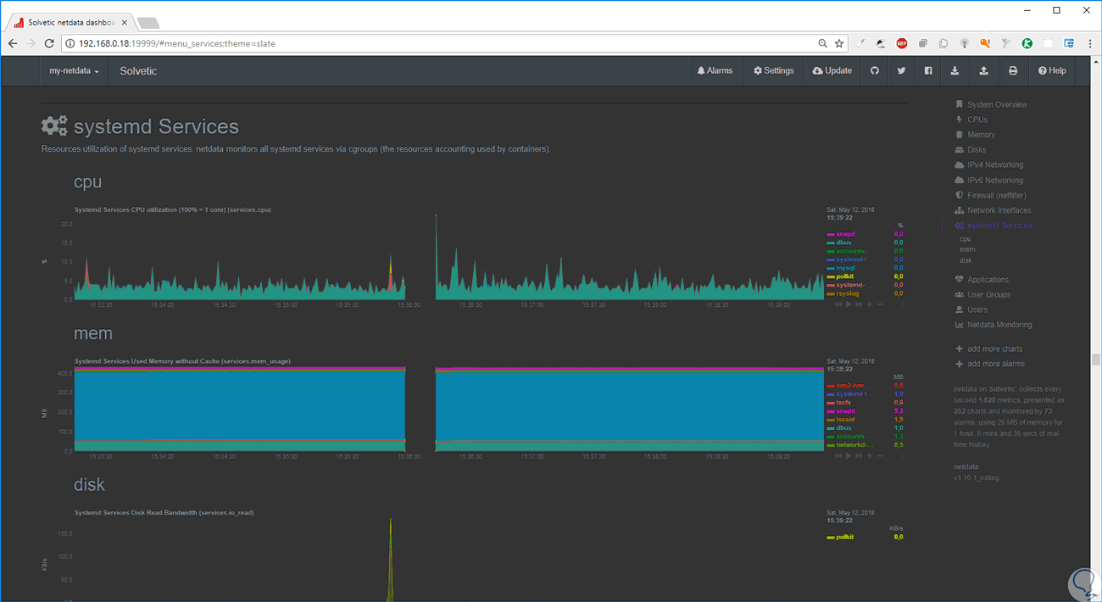The width and height of the screenshot is (1102, 602).
Task: Open the my-netdata dropdown menu
Action: pyautogui.click(x=74, y=71)
